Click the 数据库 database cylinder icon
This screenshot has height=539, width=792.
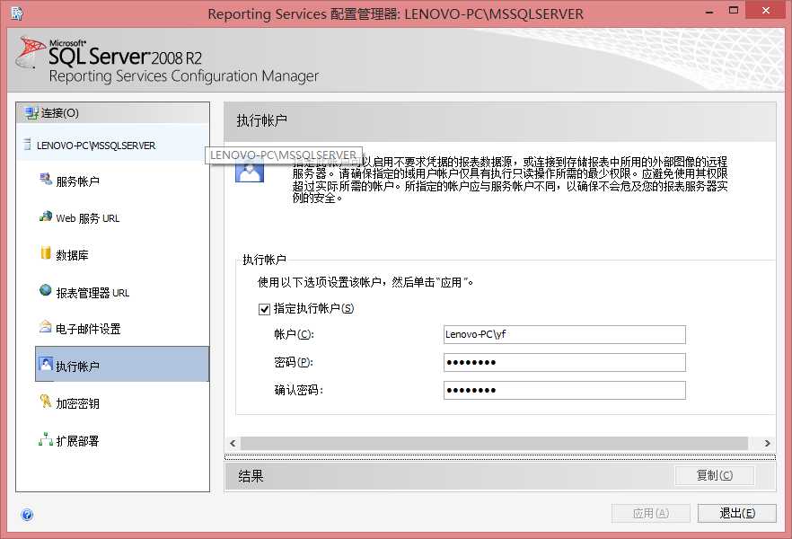point(46,253)
